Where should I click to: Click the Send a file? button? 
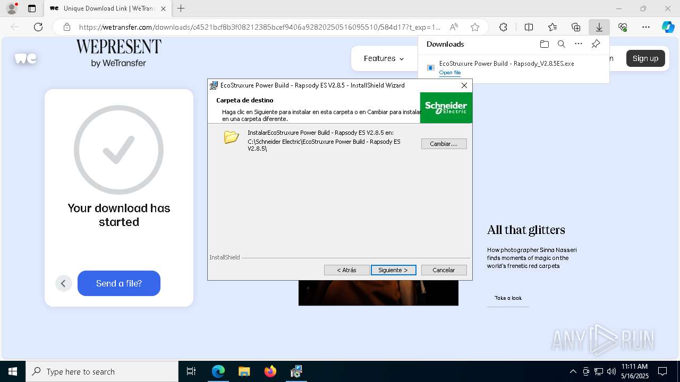click(119, 283)
